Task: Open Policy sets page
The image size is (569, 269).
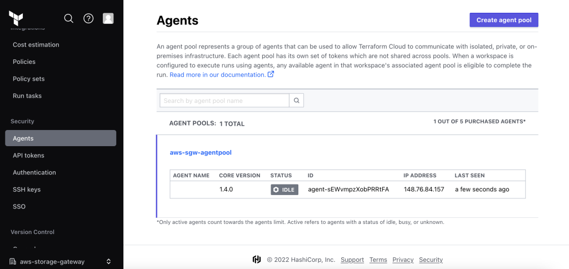Action: (x=29, y=79)
